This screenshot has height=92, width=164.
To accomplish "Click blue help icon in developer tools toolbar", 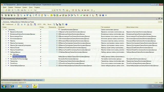I will pyautogui.click(x=103, y=15).
